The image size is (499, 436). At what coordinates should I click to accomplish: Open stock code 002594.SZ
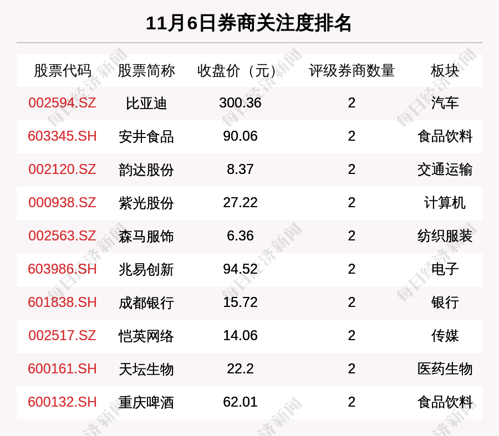[62, 103]
